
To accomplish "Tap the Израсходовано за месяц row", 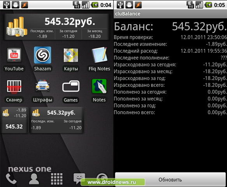I will pos(170,71).
